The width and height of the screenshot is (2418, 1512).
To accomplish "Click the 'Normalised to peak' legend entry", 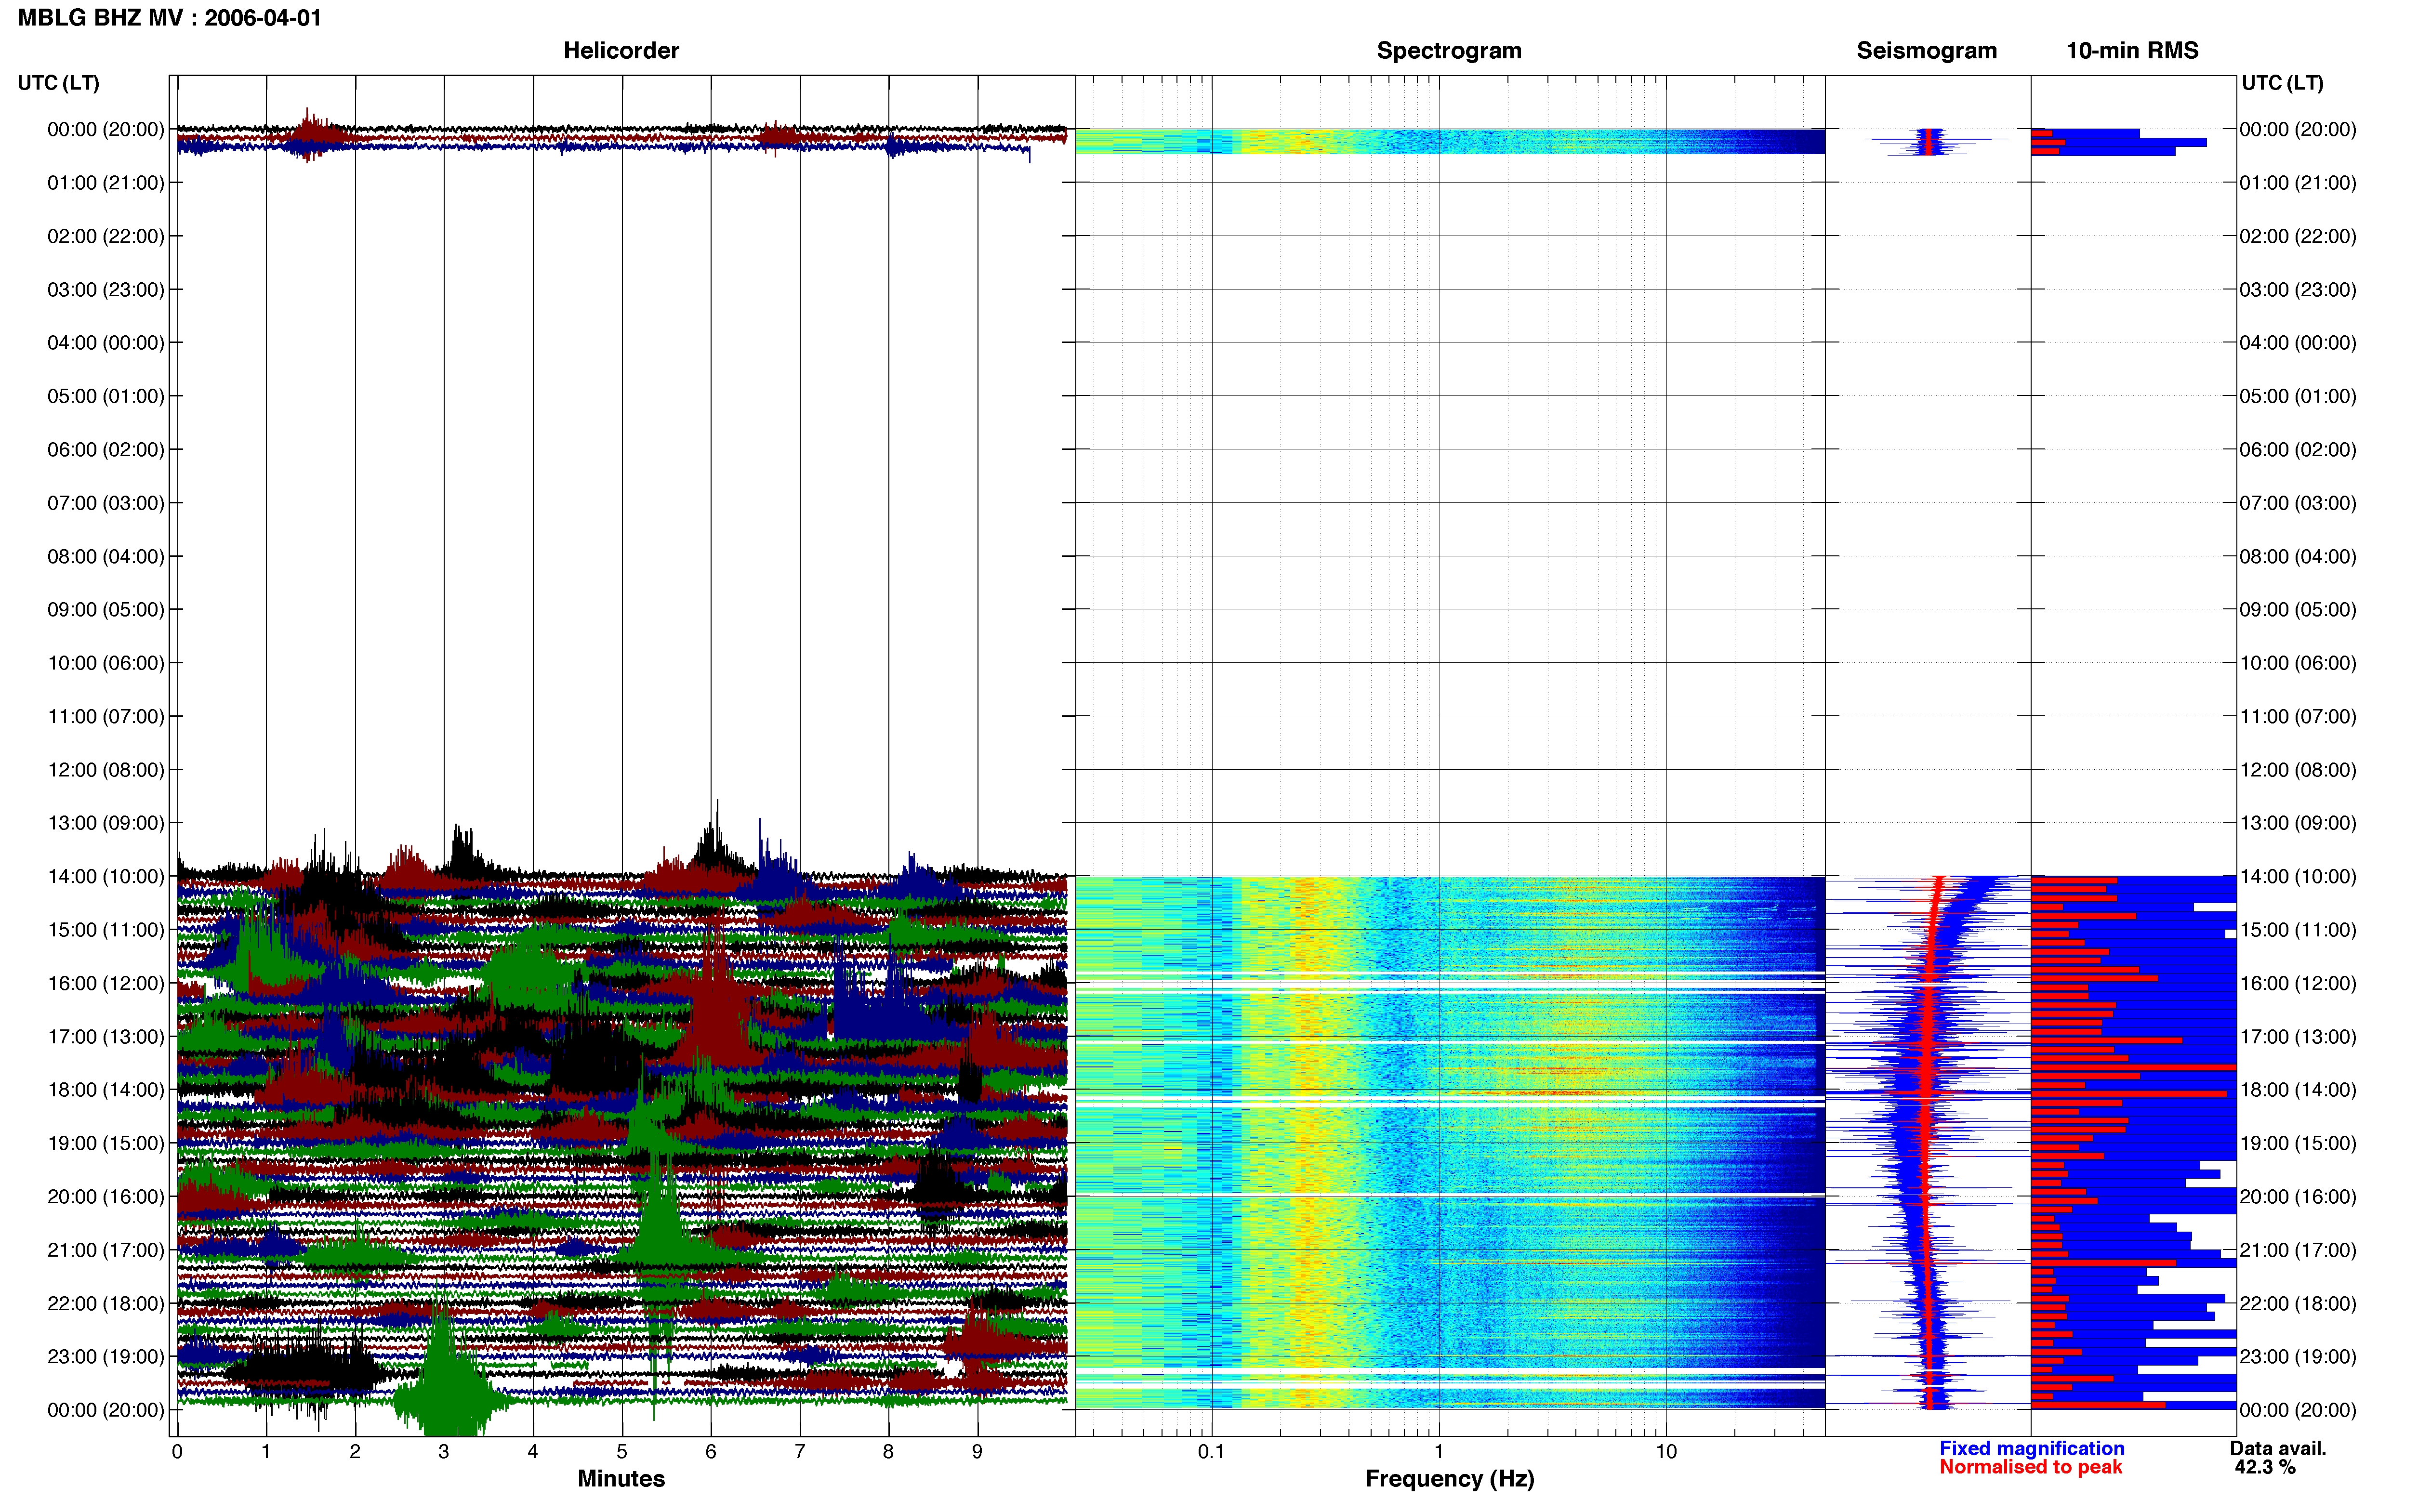I will click(2030, 1467).
